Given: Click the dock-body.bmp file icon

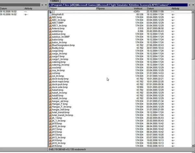Looking at the screenshot, I should (50, 79).
